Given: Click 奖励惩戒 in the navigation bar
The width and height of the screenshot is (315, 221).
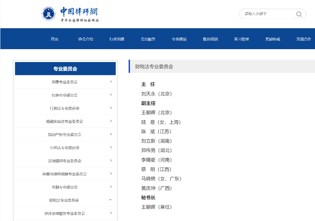Looking at the screenshot, I should point(272,39).
